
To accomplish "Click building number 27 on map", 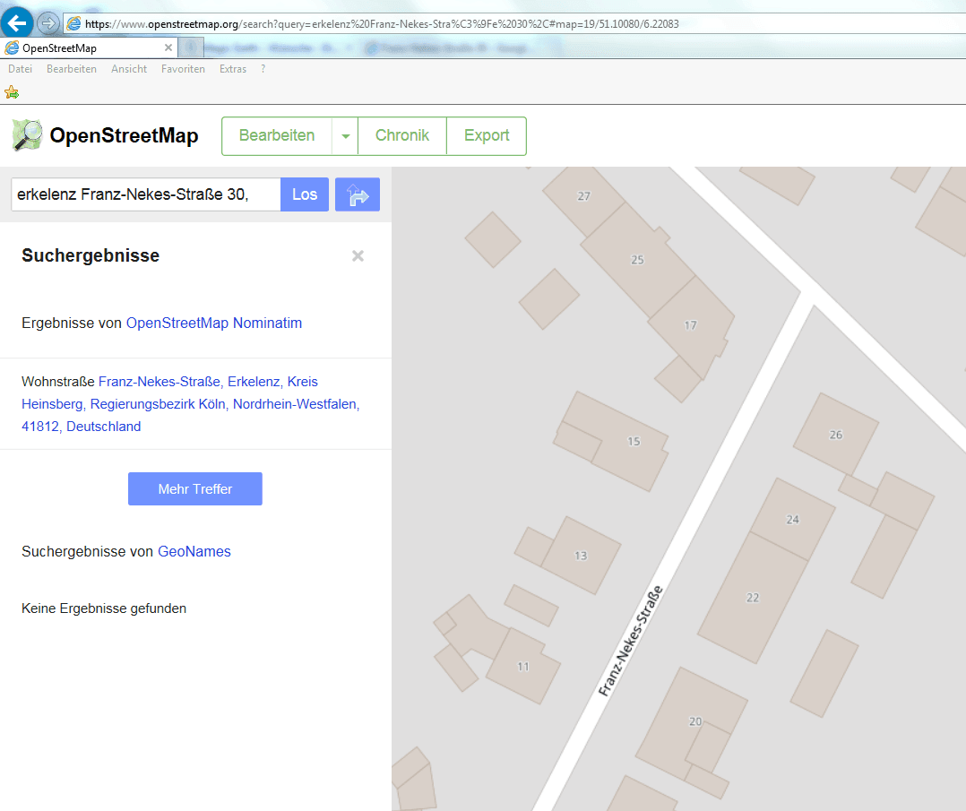I will tap(583, 196).
